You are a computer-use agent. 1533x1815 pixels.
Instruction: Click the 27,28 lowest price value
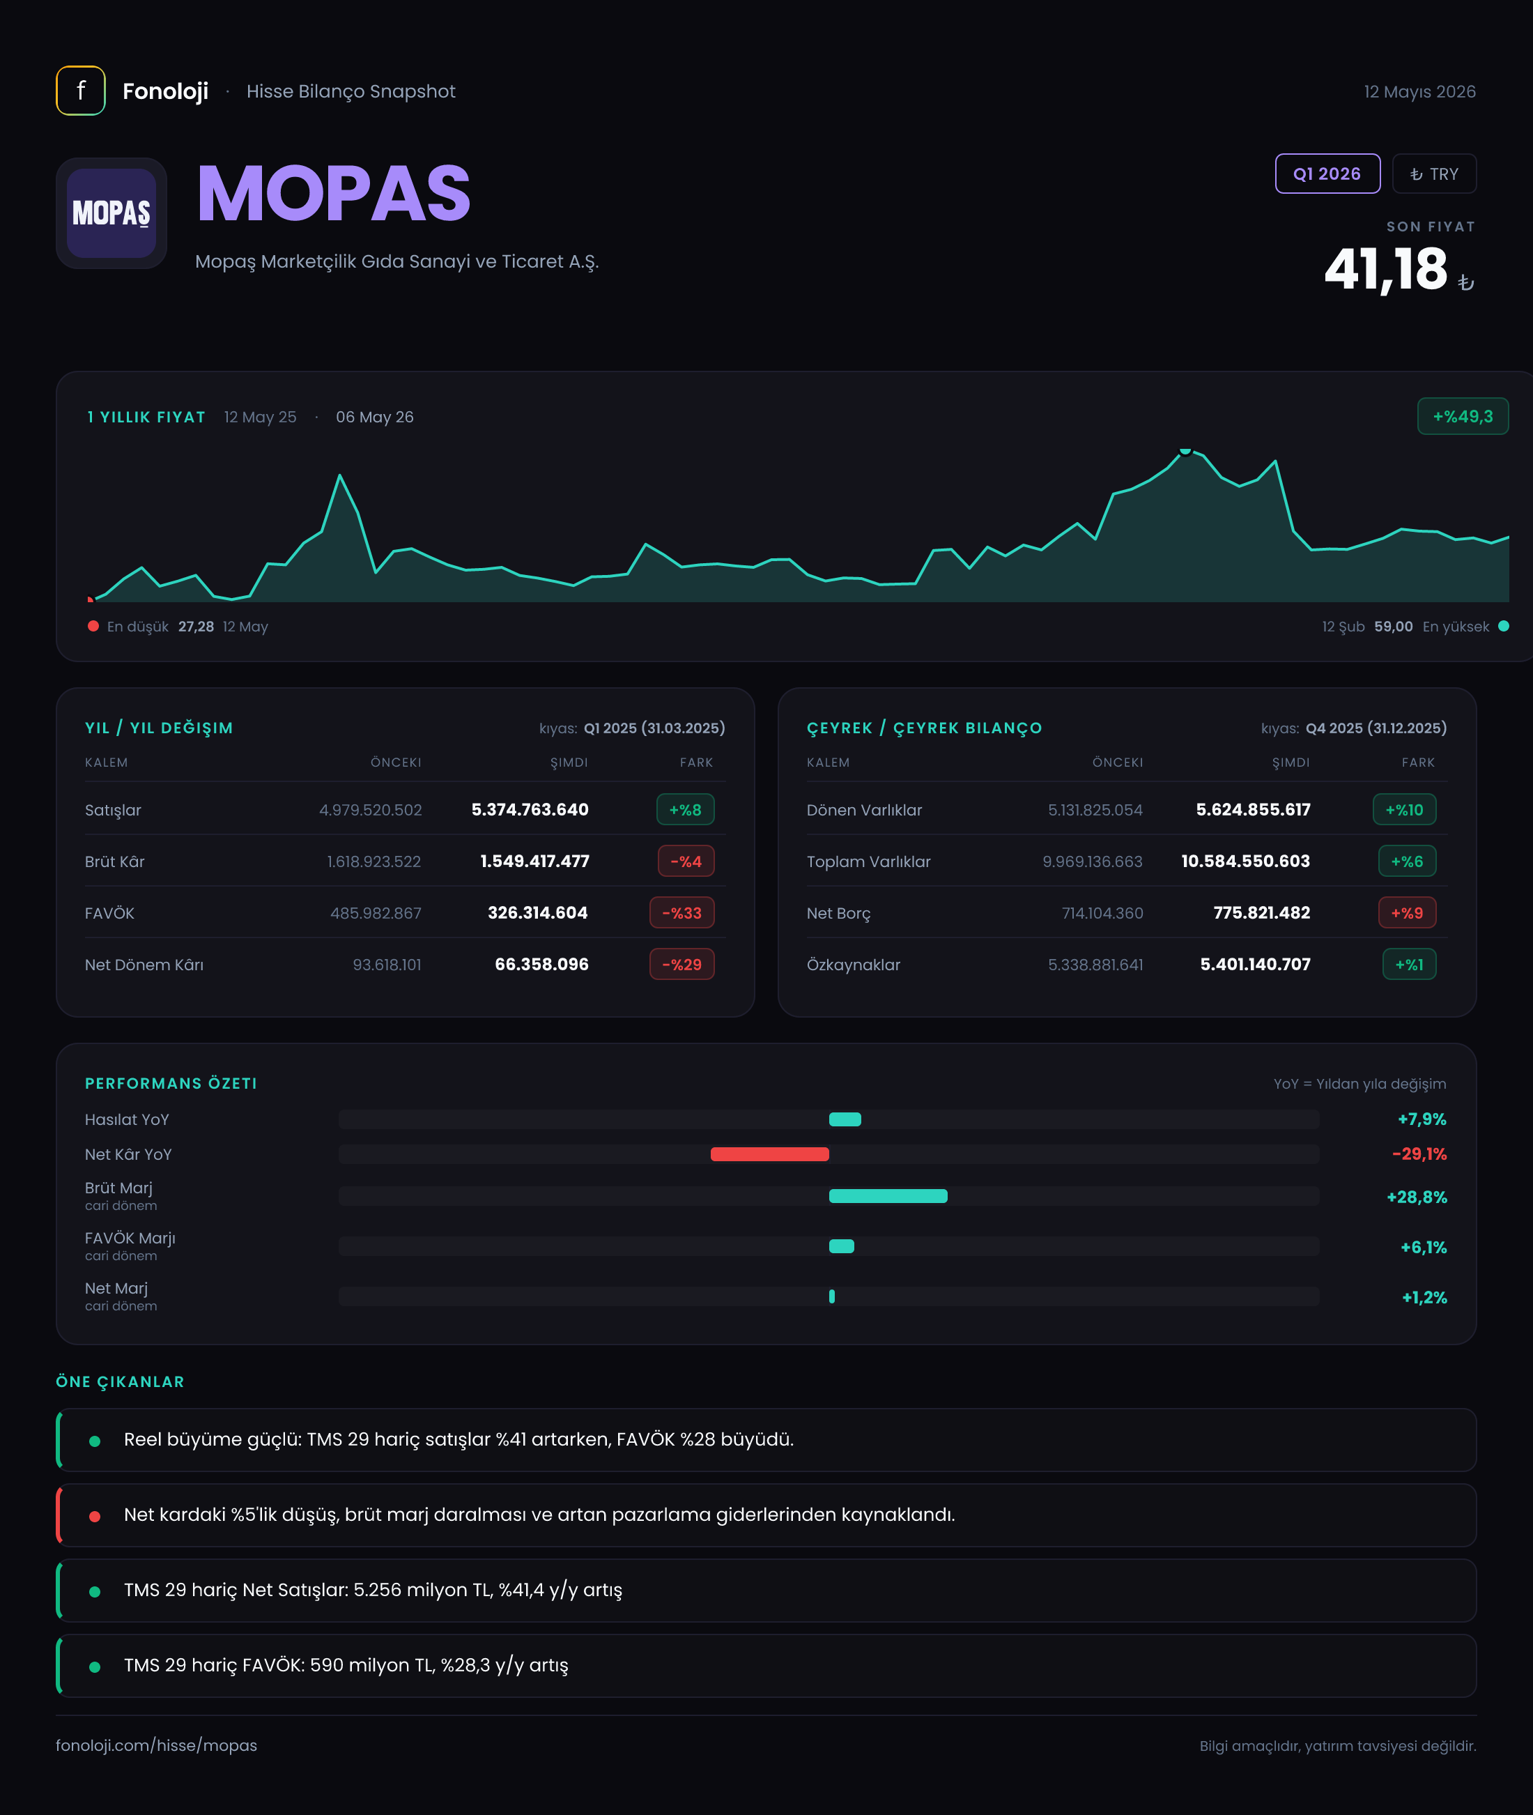pyautogui.click(x=196, y=626)
